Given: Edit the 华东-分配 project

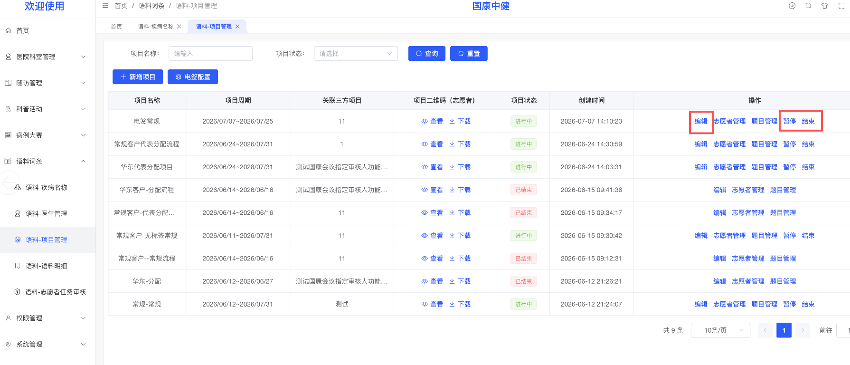Looking at the screenshot, I should tap(719, 281).
